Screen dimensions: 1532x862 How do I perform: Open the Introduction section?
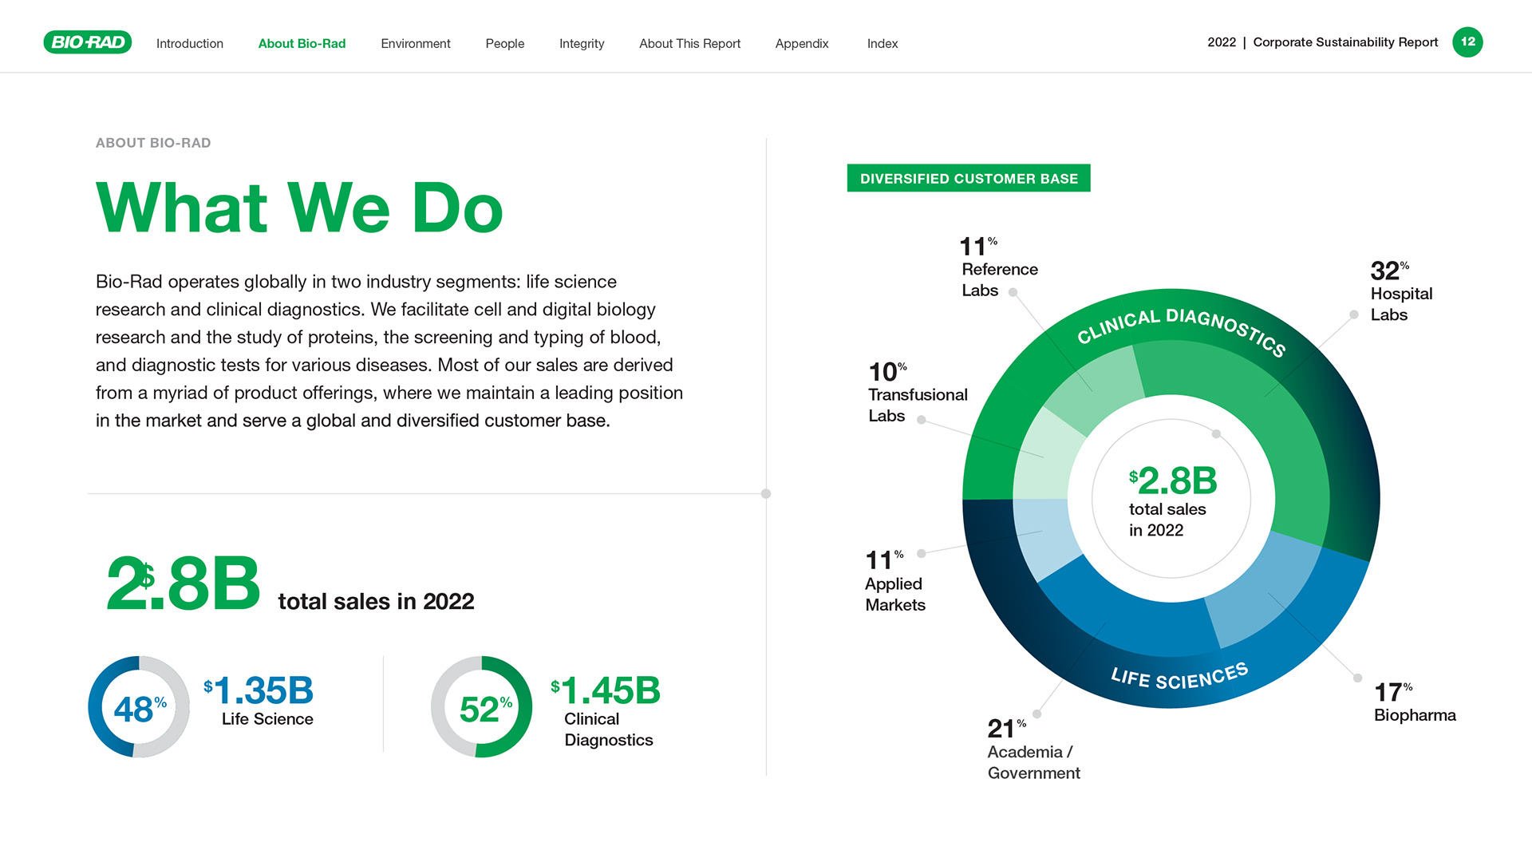point(190,44)
